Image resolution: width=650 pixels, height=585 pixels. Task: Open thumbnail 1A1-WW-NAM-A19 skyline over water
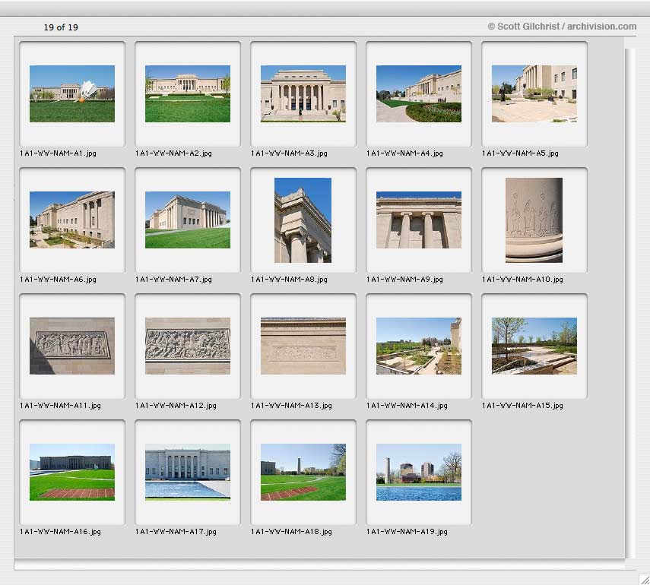point(419,473)
